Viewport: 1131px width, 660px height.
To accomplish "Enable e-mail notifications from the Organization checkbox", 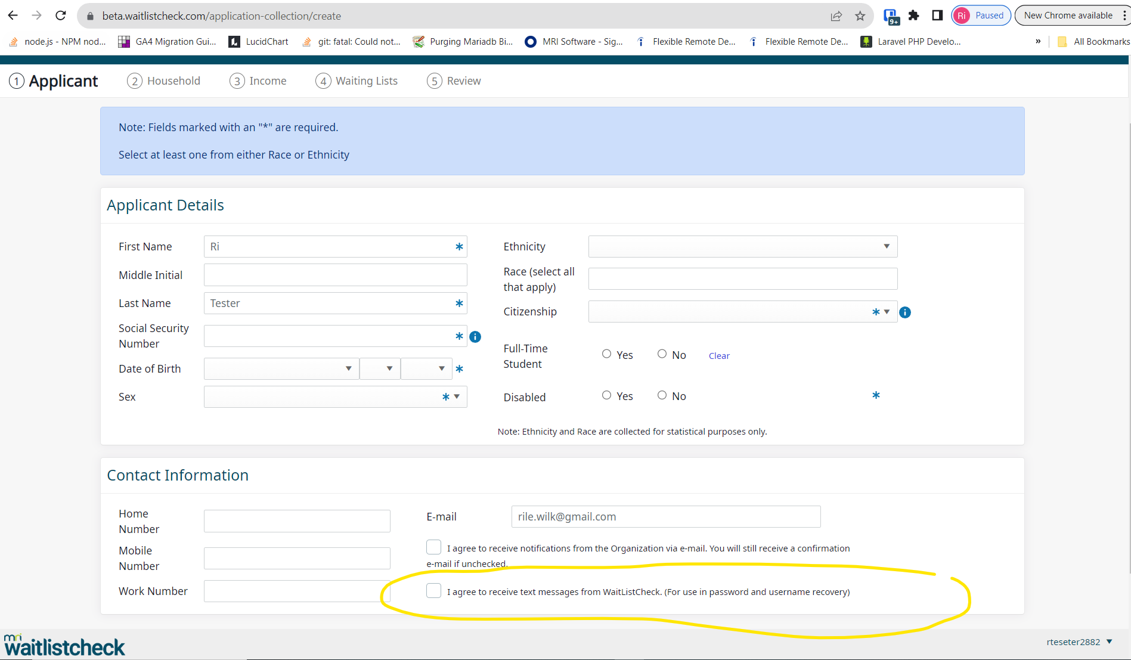I will (x=433, y=547).
